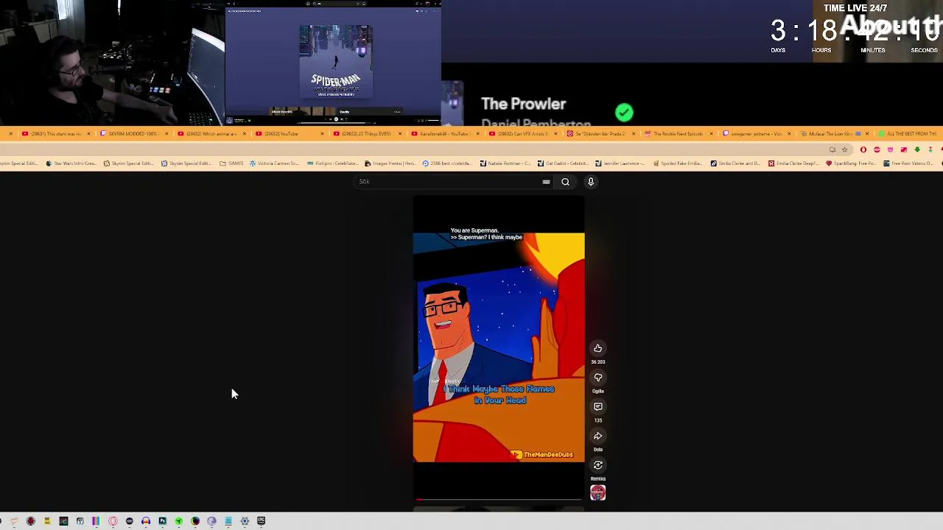Click the Spider-Man preview thumbnail in overlay
Screen dimensions: 943x530
tap(335, 62)
